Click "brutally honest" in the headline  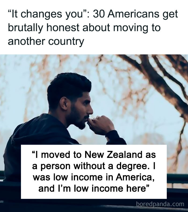(44, 27)
